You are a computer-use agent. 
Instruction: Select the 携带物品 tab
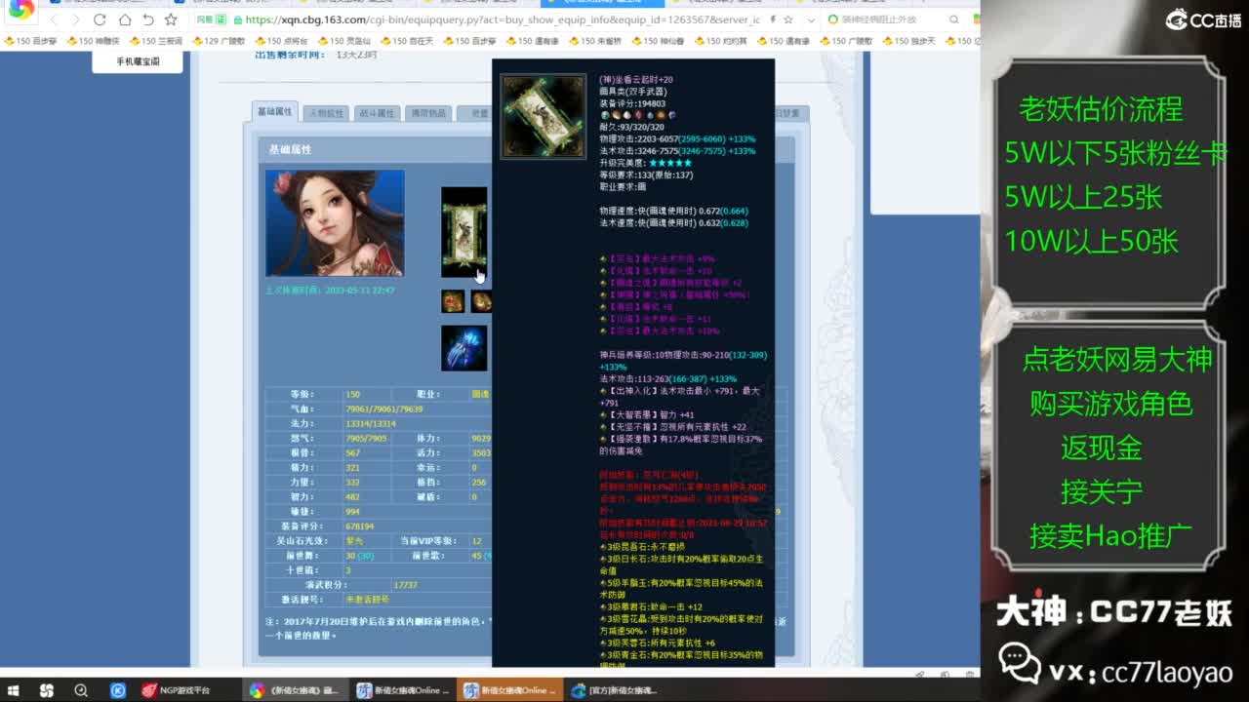point(425,113)
